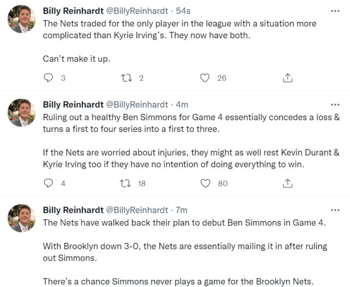The height and width of the screenshot is (287, 350).
Task: Like the tweet with 26 likes
Action: [x=205, y=78]
